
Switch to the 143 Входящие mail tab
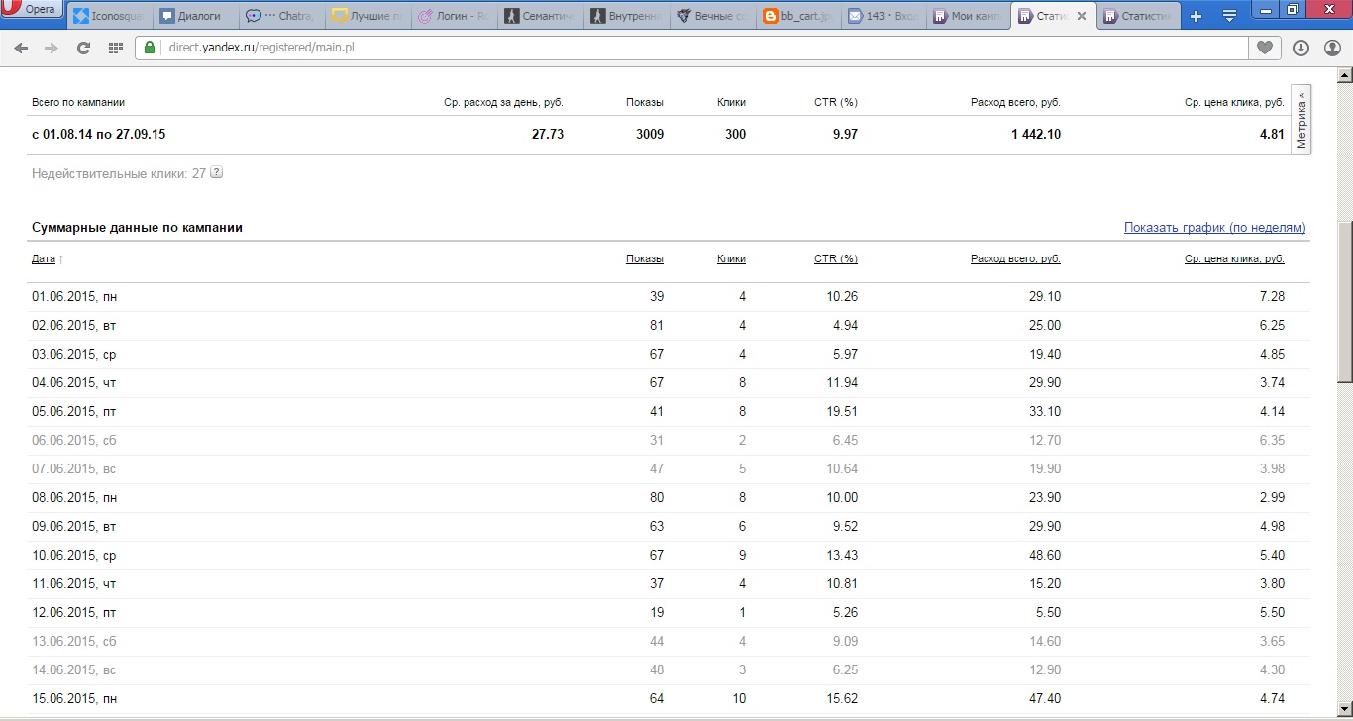point(884,17)
